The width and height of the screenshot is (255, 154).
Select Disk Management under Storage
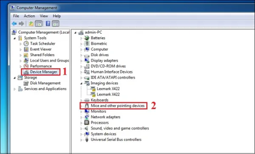pyautogui.click(x=45, y=83)
